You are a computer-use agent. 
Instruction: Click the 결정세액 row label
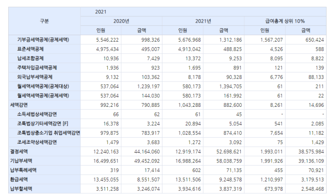[19, 151]
